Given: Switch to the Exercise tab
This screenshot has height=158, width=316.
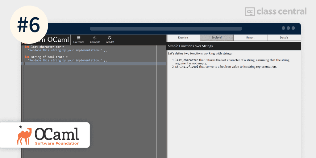Looking at the screenshot, I should pyautogui.click(x=183, y=38).
